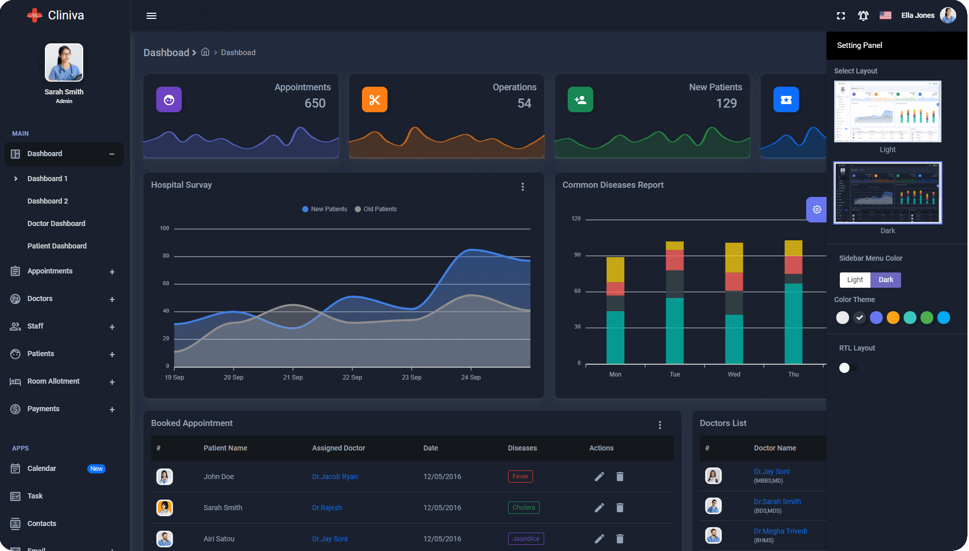Expand Patients menu plus icon
This screenshot has width=969, height=551.
(112, 355)
